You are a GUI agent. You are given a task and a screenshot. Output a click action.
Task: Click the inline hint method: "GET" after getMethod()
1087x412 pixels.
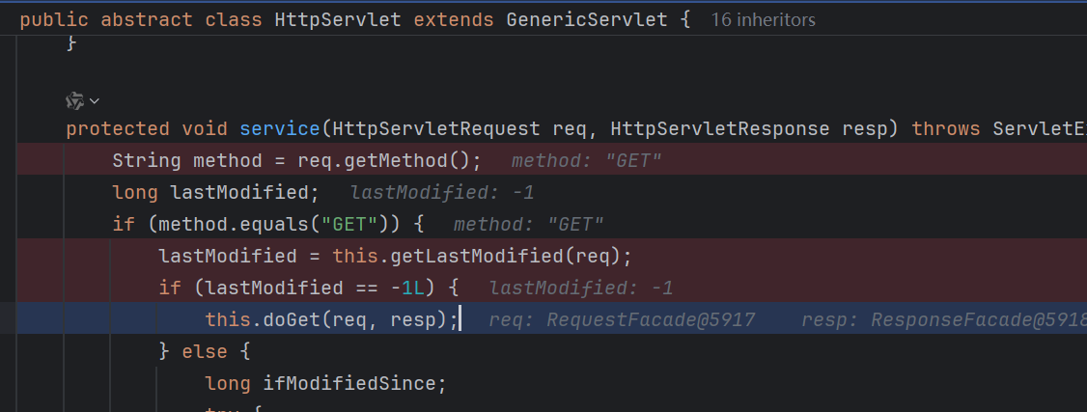(587, 161)
